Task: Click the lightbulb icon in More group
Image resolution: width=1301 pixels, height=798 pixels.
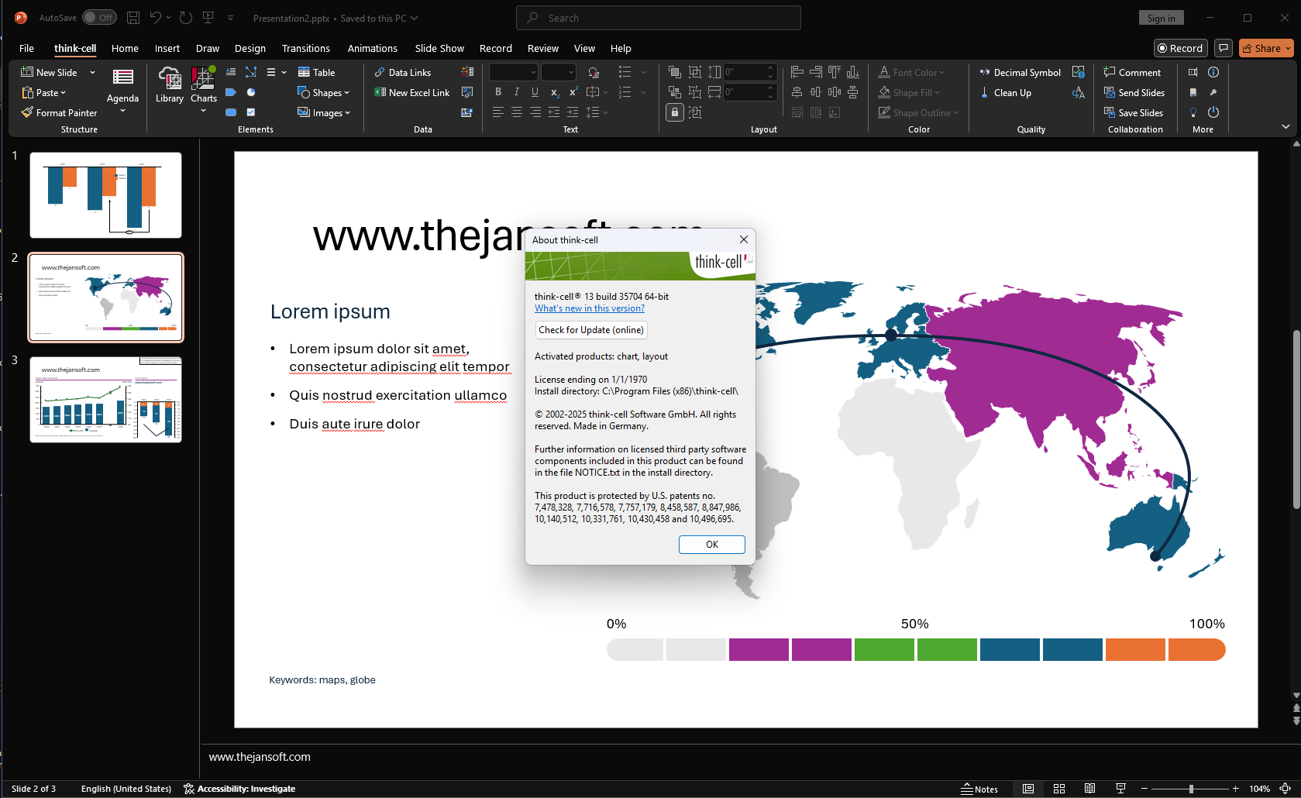Action: (1193, 112)
